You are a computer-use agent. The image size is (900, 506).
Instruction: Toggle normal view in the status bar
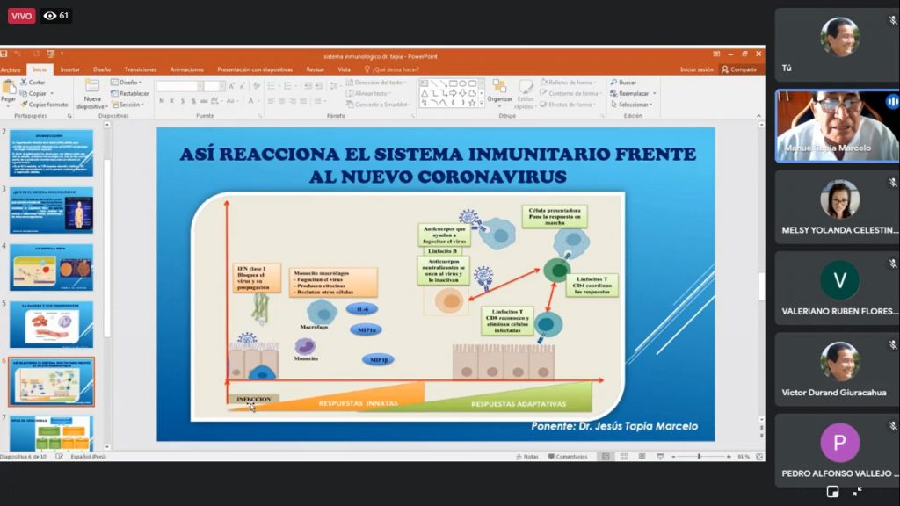(606, 457)
